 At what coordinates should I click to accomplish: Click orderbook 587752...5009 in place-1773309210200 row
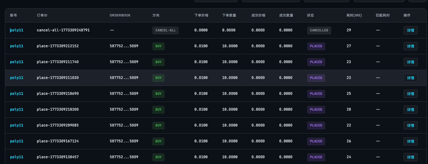124,110
